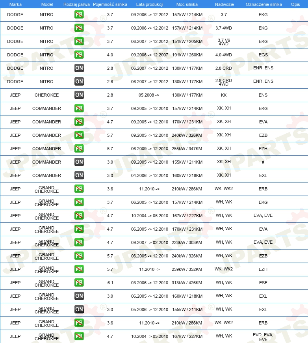
Task: Select the '191kW / 260KM' power cell
Action: point(187,55)
